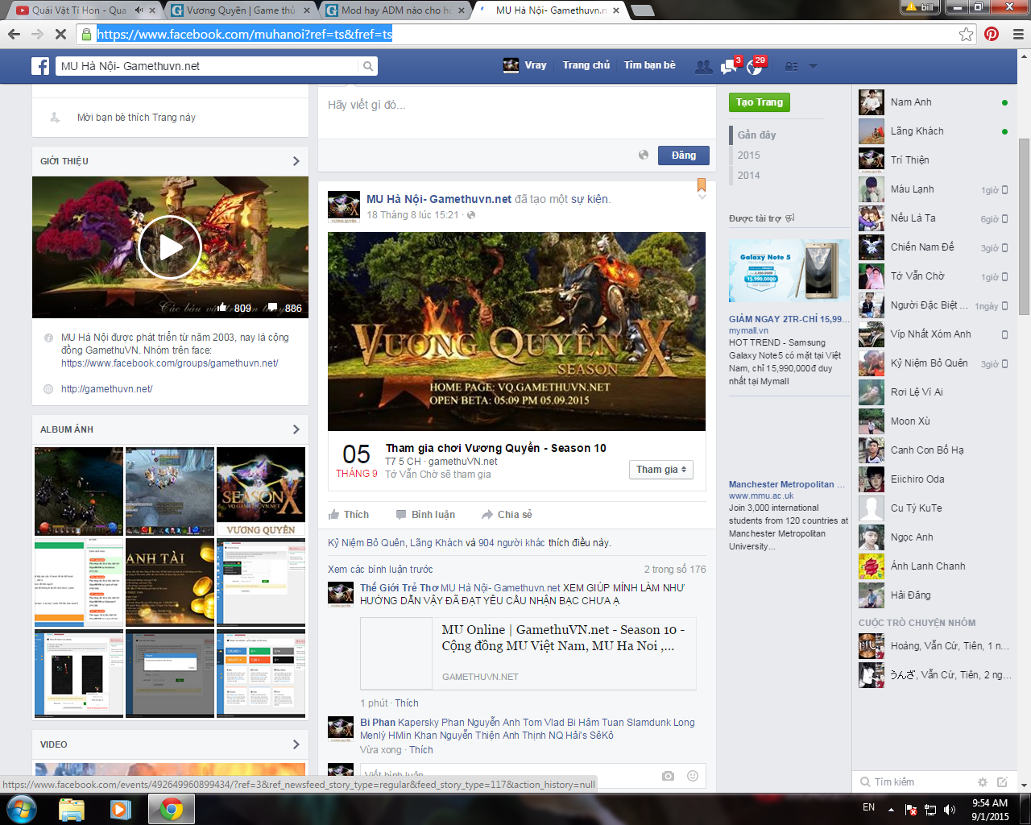The image size is (1031, 825).
Task: Open account menu dropdown arrow
Action: point(813,66)
